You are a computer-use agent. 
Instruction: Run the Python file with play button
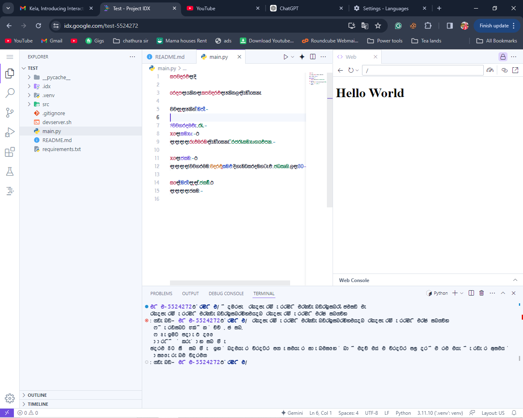tap(286, 57)
